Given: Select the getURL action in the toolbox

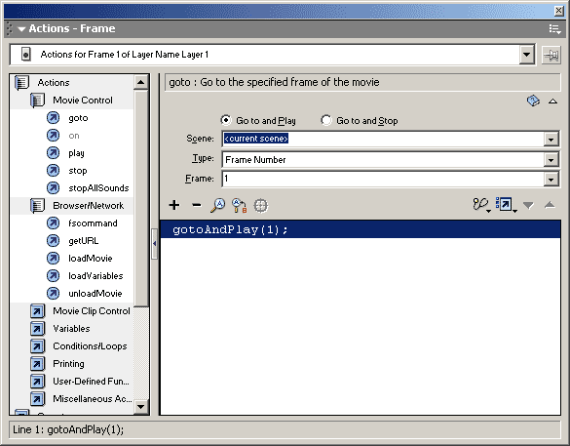Looking at the screenshot, I should [x=83, y=241].
